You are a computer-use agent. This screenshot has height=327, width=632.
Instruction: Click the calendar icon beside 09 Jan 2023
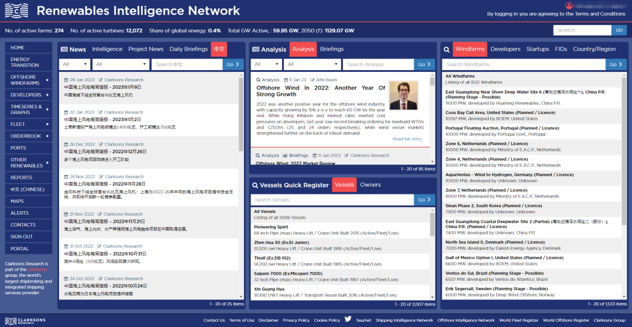click(67, 80)
